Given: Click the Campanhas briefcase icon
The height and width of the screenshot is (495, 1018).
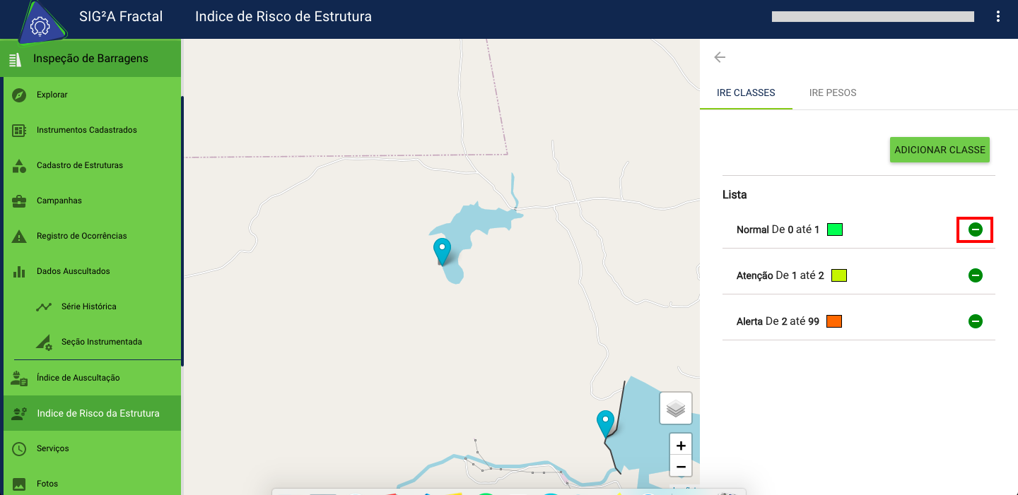Looking at the screenshot, I should 19,201.
